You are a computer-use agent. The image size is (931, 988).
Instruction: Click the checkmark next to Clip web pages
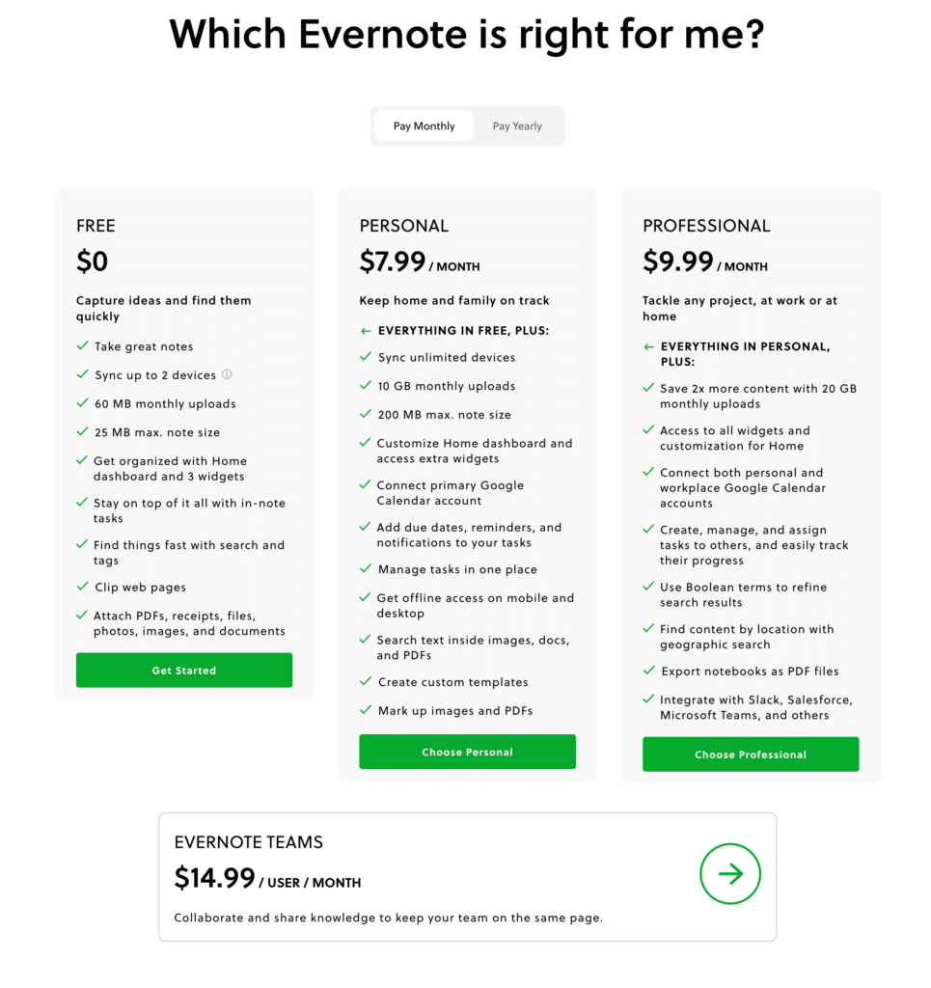[x=82, y=587]
